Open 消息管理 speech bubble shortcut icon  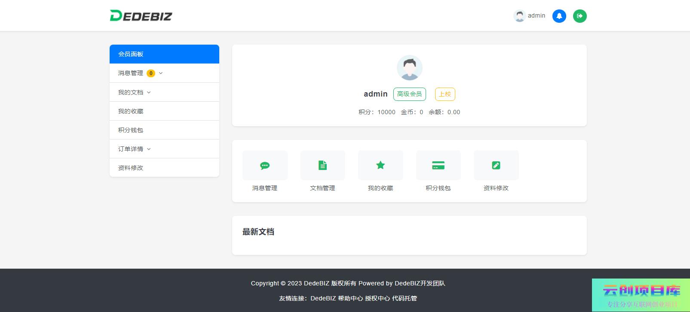click(265, 166)
